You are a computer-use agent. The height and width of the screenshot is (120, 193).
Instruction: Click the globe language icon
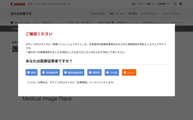click(x=181, y=4)
